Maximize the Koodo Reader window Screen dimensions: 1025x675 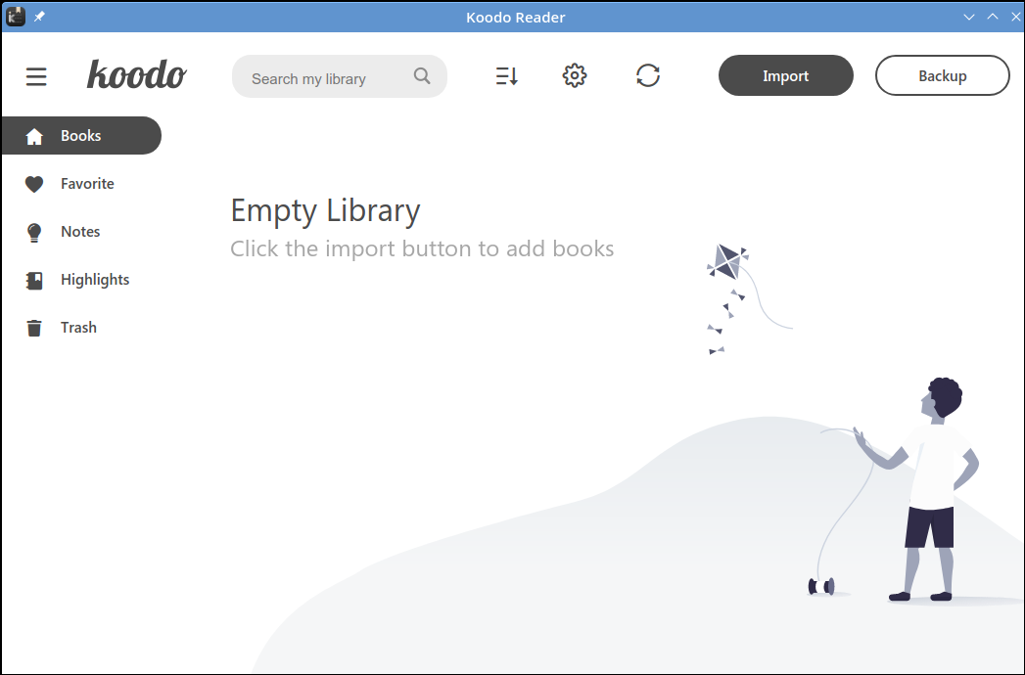point(993,17)
